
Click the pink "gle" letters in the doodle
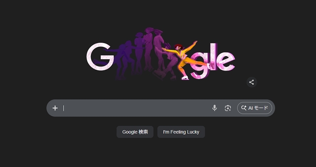pyautogui.click(x=213, y=61)
